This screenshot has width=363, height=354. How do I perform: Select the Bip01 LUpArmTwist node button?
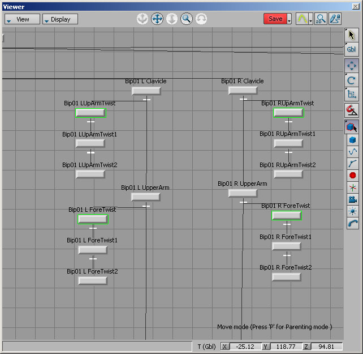(90, 113)
